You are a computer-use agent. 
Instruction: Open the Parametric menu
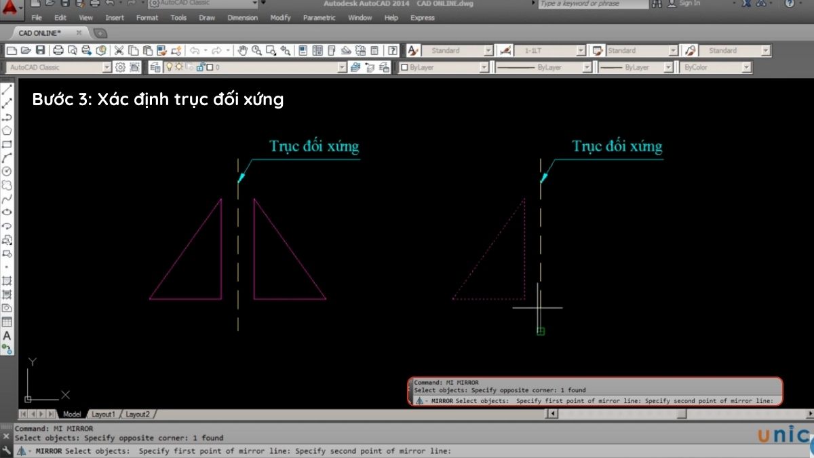tap(319, 18)
